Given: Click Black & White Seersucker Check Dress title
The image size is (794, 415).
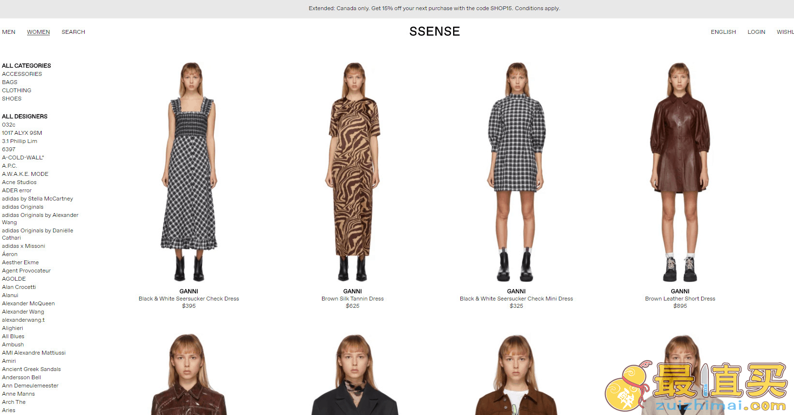Looking at the screenshot, I should [x=189, y=299].
